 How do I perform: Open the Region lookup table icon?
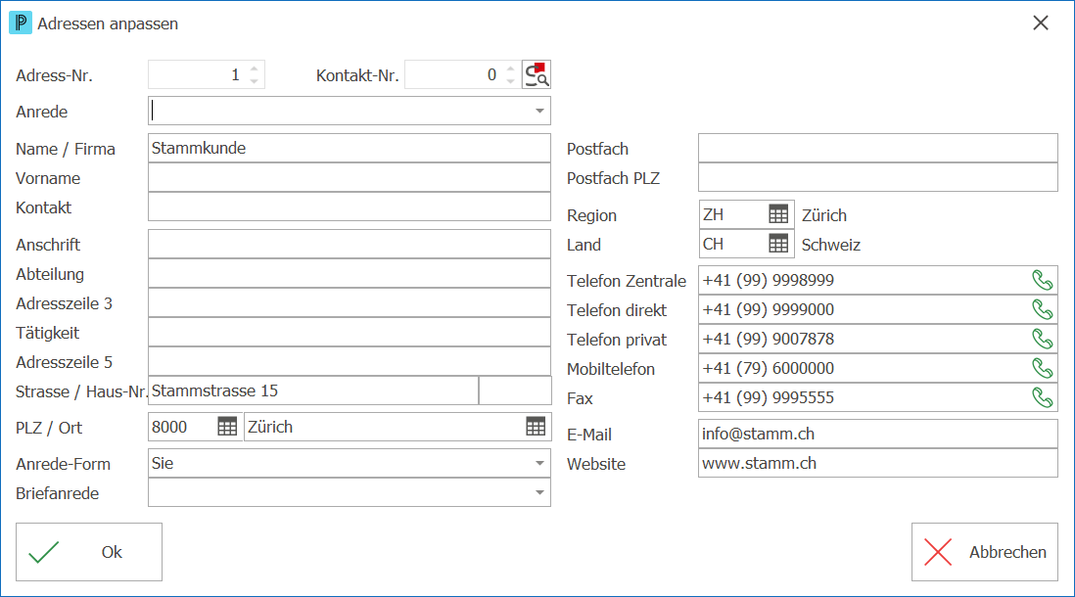(778, 214)
